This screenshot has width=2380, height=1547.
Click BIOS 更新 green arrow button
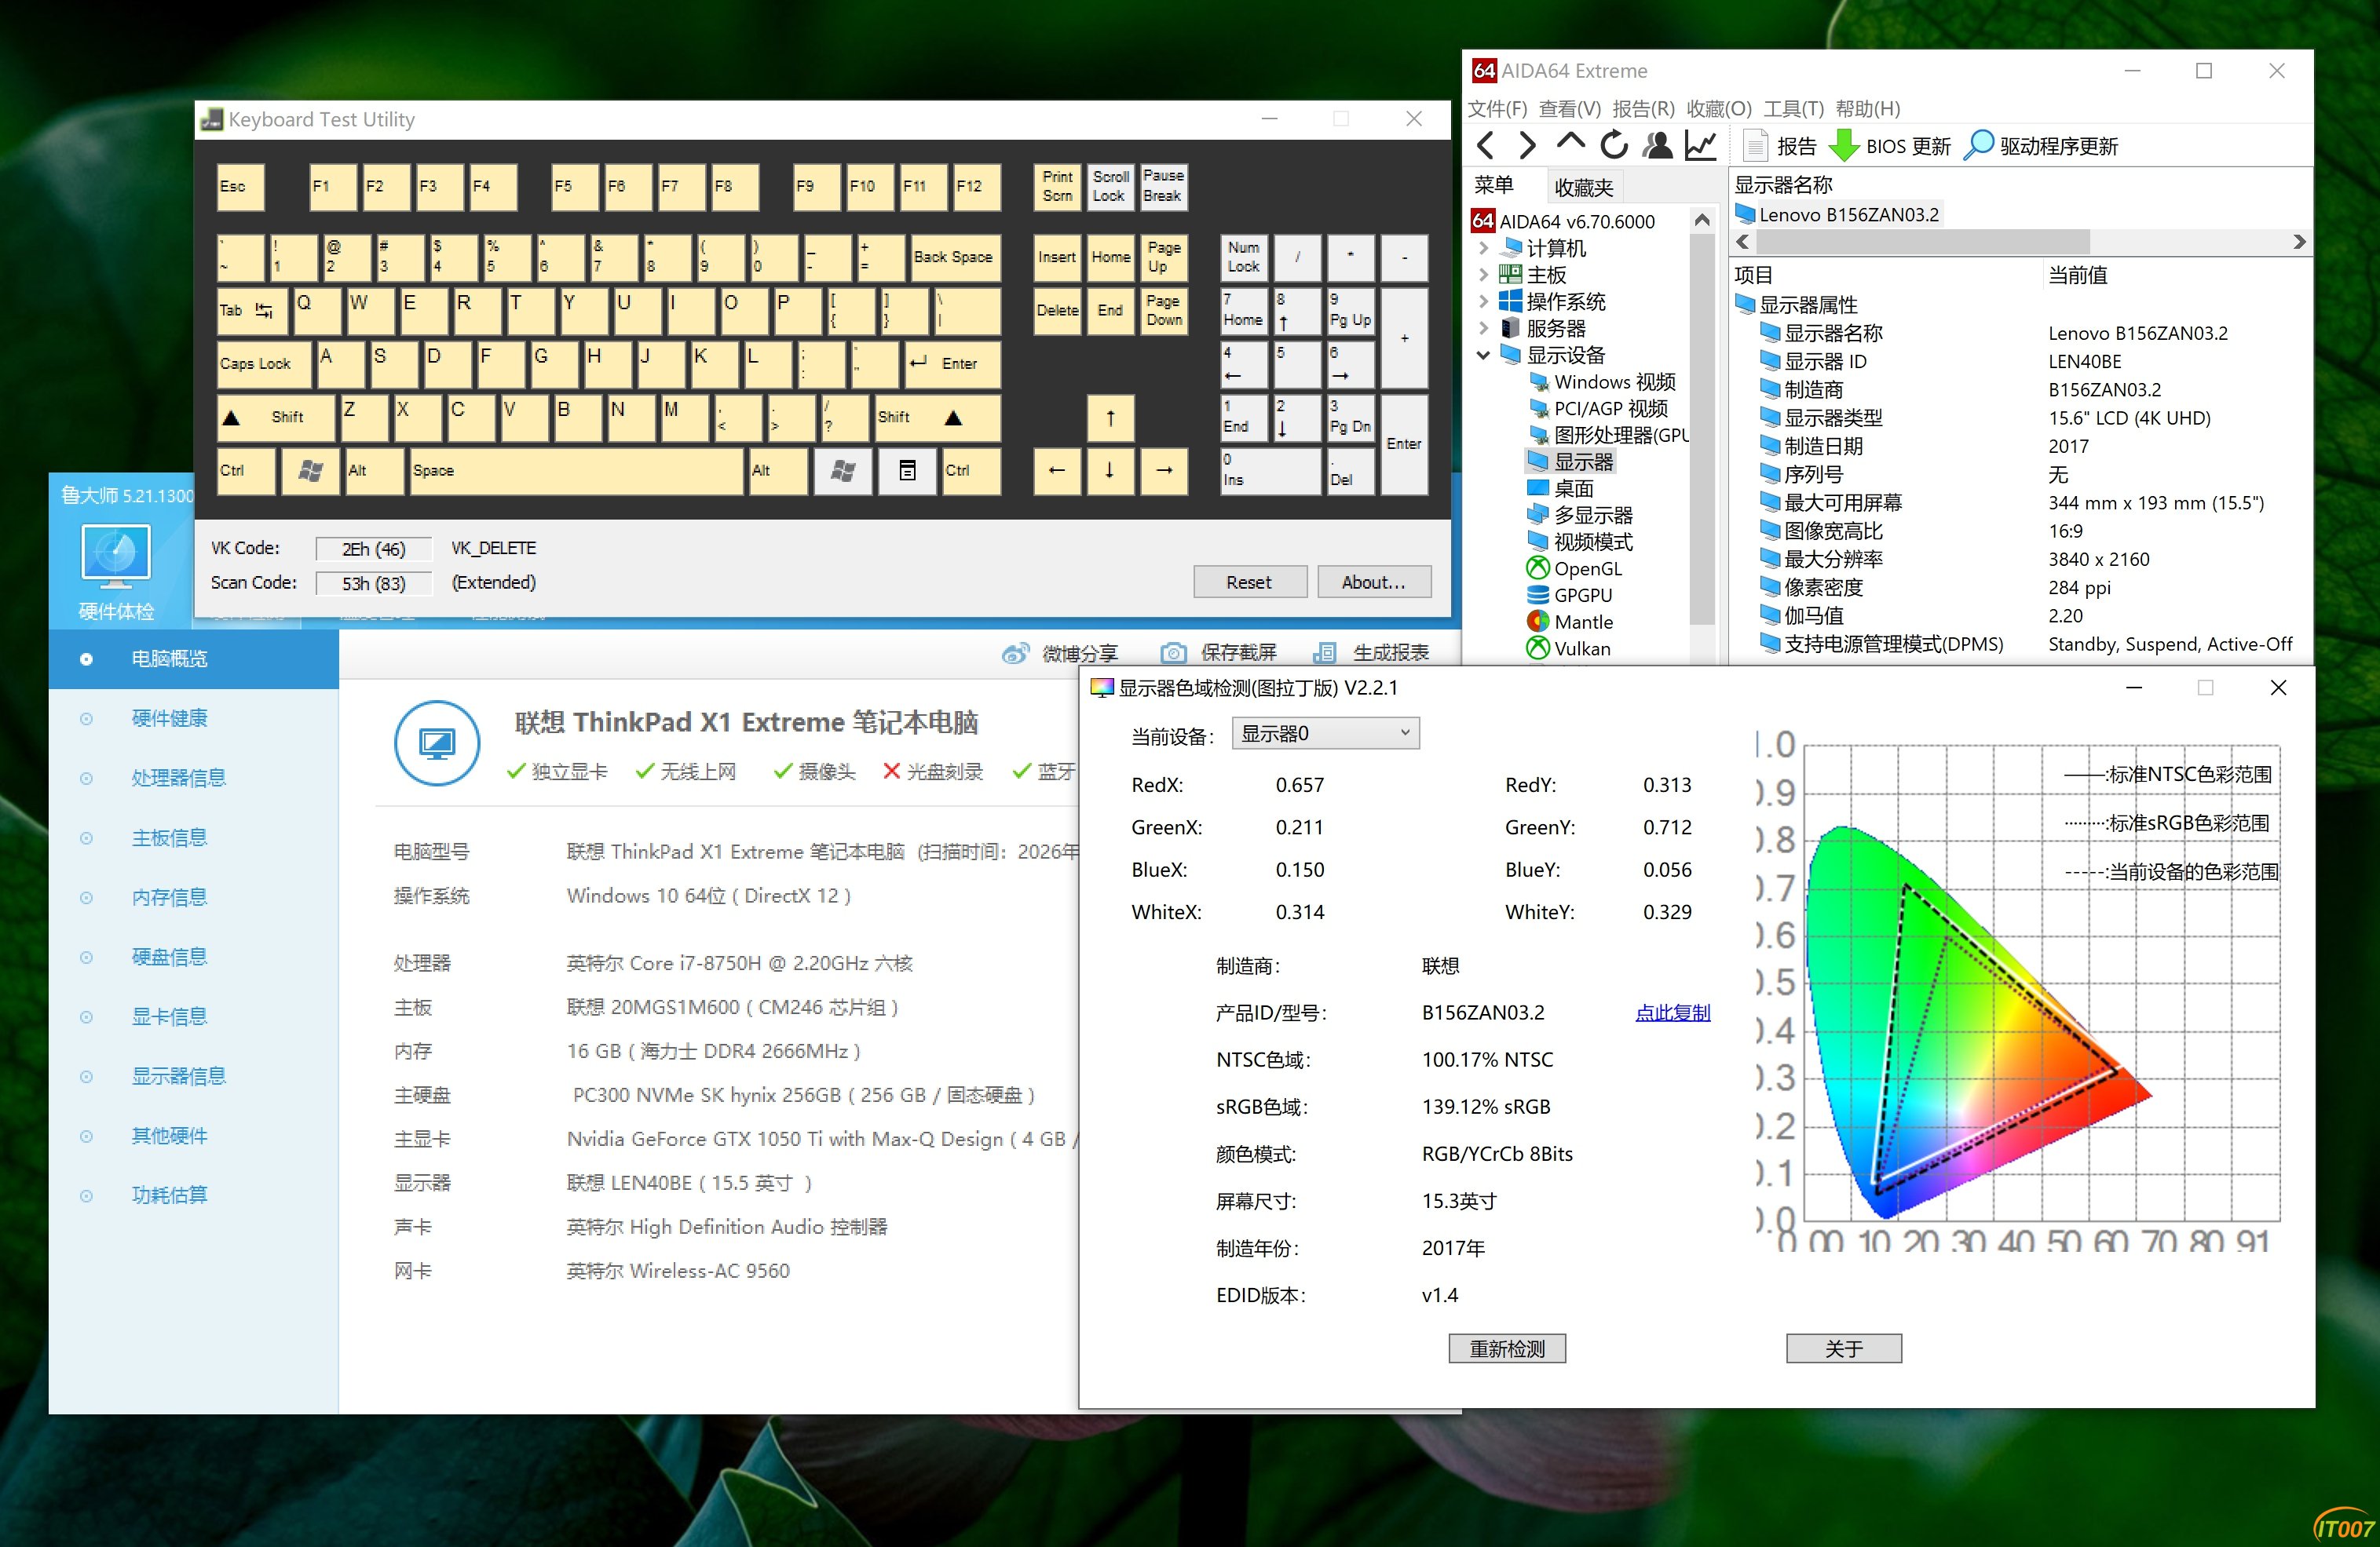click(1889, 146)
